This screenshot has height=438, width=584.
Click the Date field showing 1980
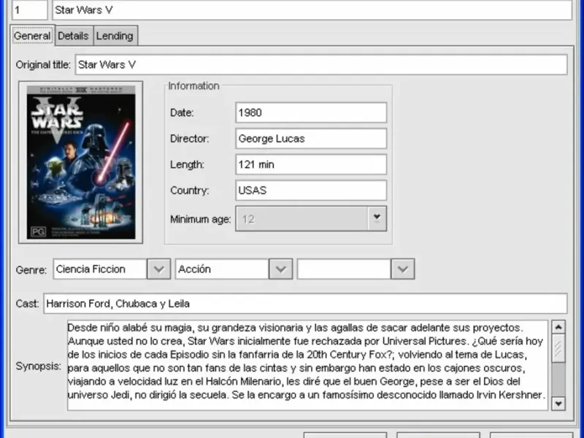311,112
